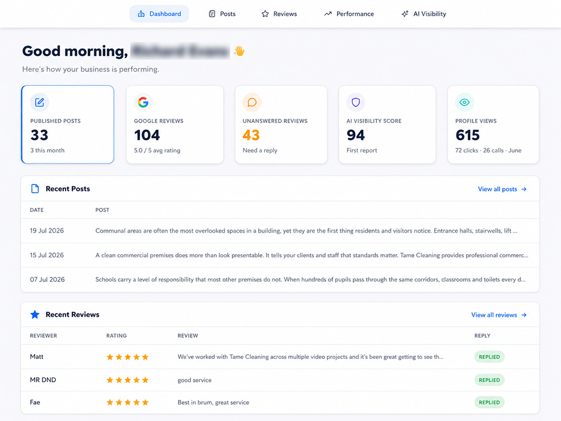The height and width of the screenshot is (421, 561).
Task: Click the AI Visibility sparkle icon
Action: pyautogui.click(x=405, y=14)
